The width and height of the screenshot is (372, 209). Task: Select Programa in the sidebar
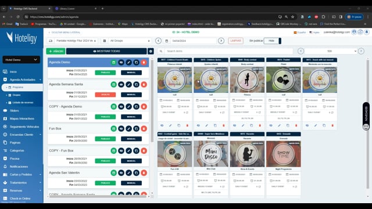click(x=22, y=87)
